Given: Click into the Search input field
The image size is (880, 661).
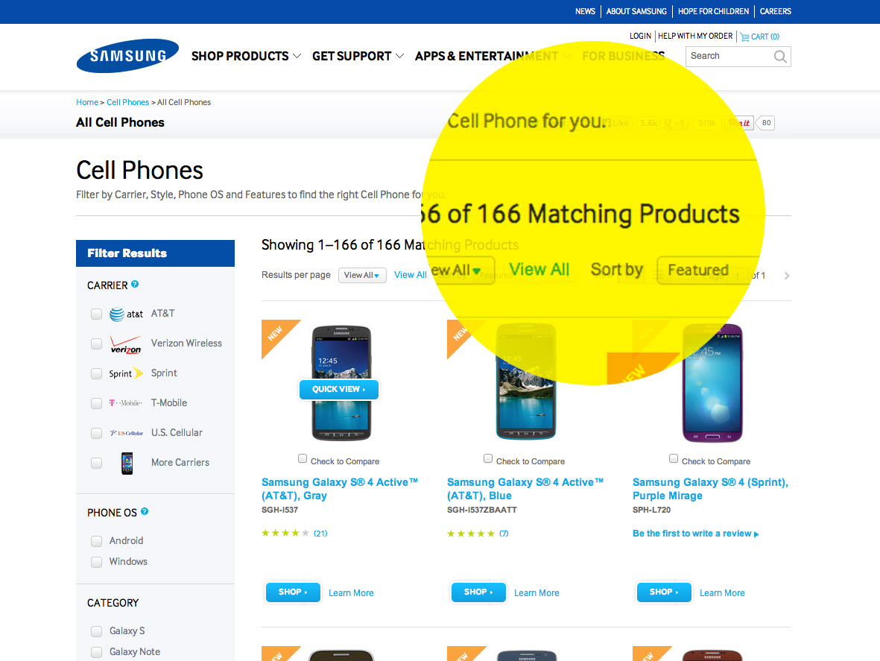Looking at the screenshot, I should 729,56.
